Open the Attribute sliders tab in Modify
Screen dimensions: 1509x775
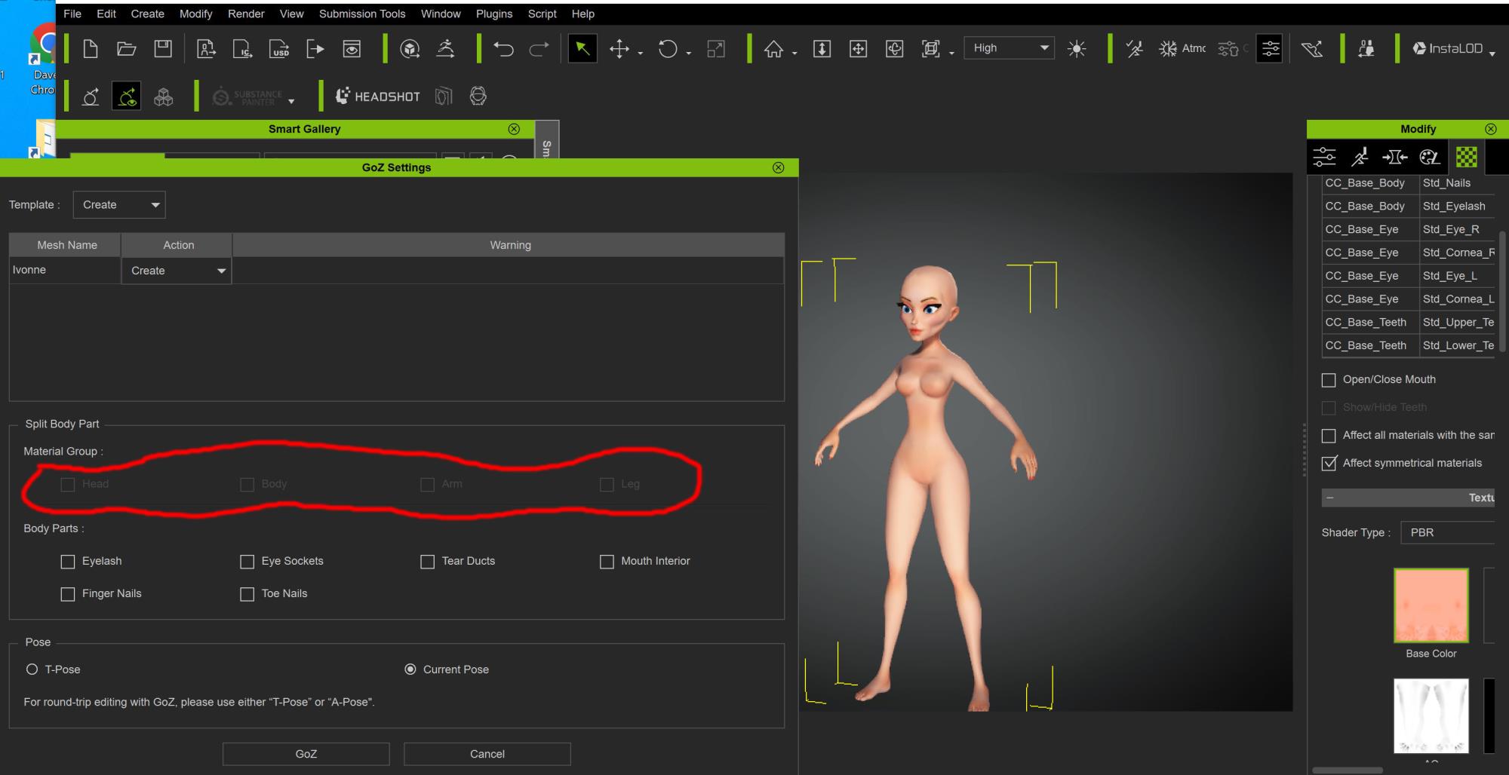click(x=1324, y=157)
